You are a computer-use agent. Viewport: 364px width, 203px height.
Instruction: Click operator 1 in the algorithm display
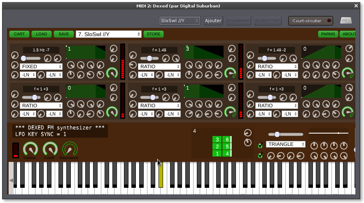point(217,153)
